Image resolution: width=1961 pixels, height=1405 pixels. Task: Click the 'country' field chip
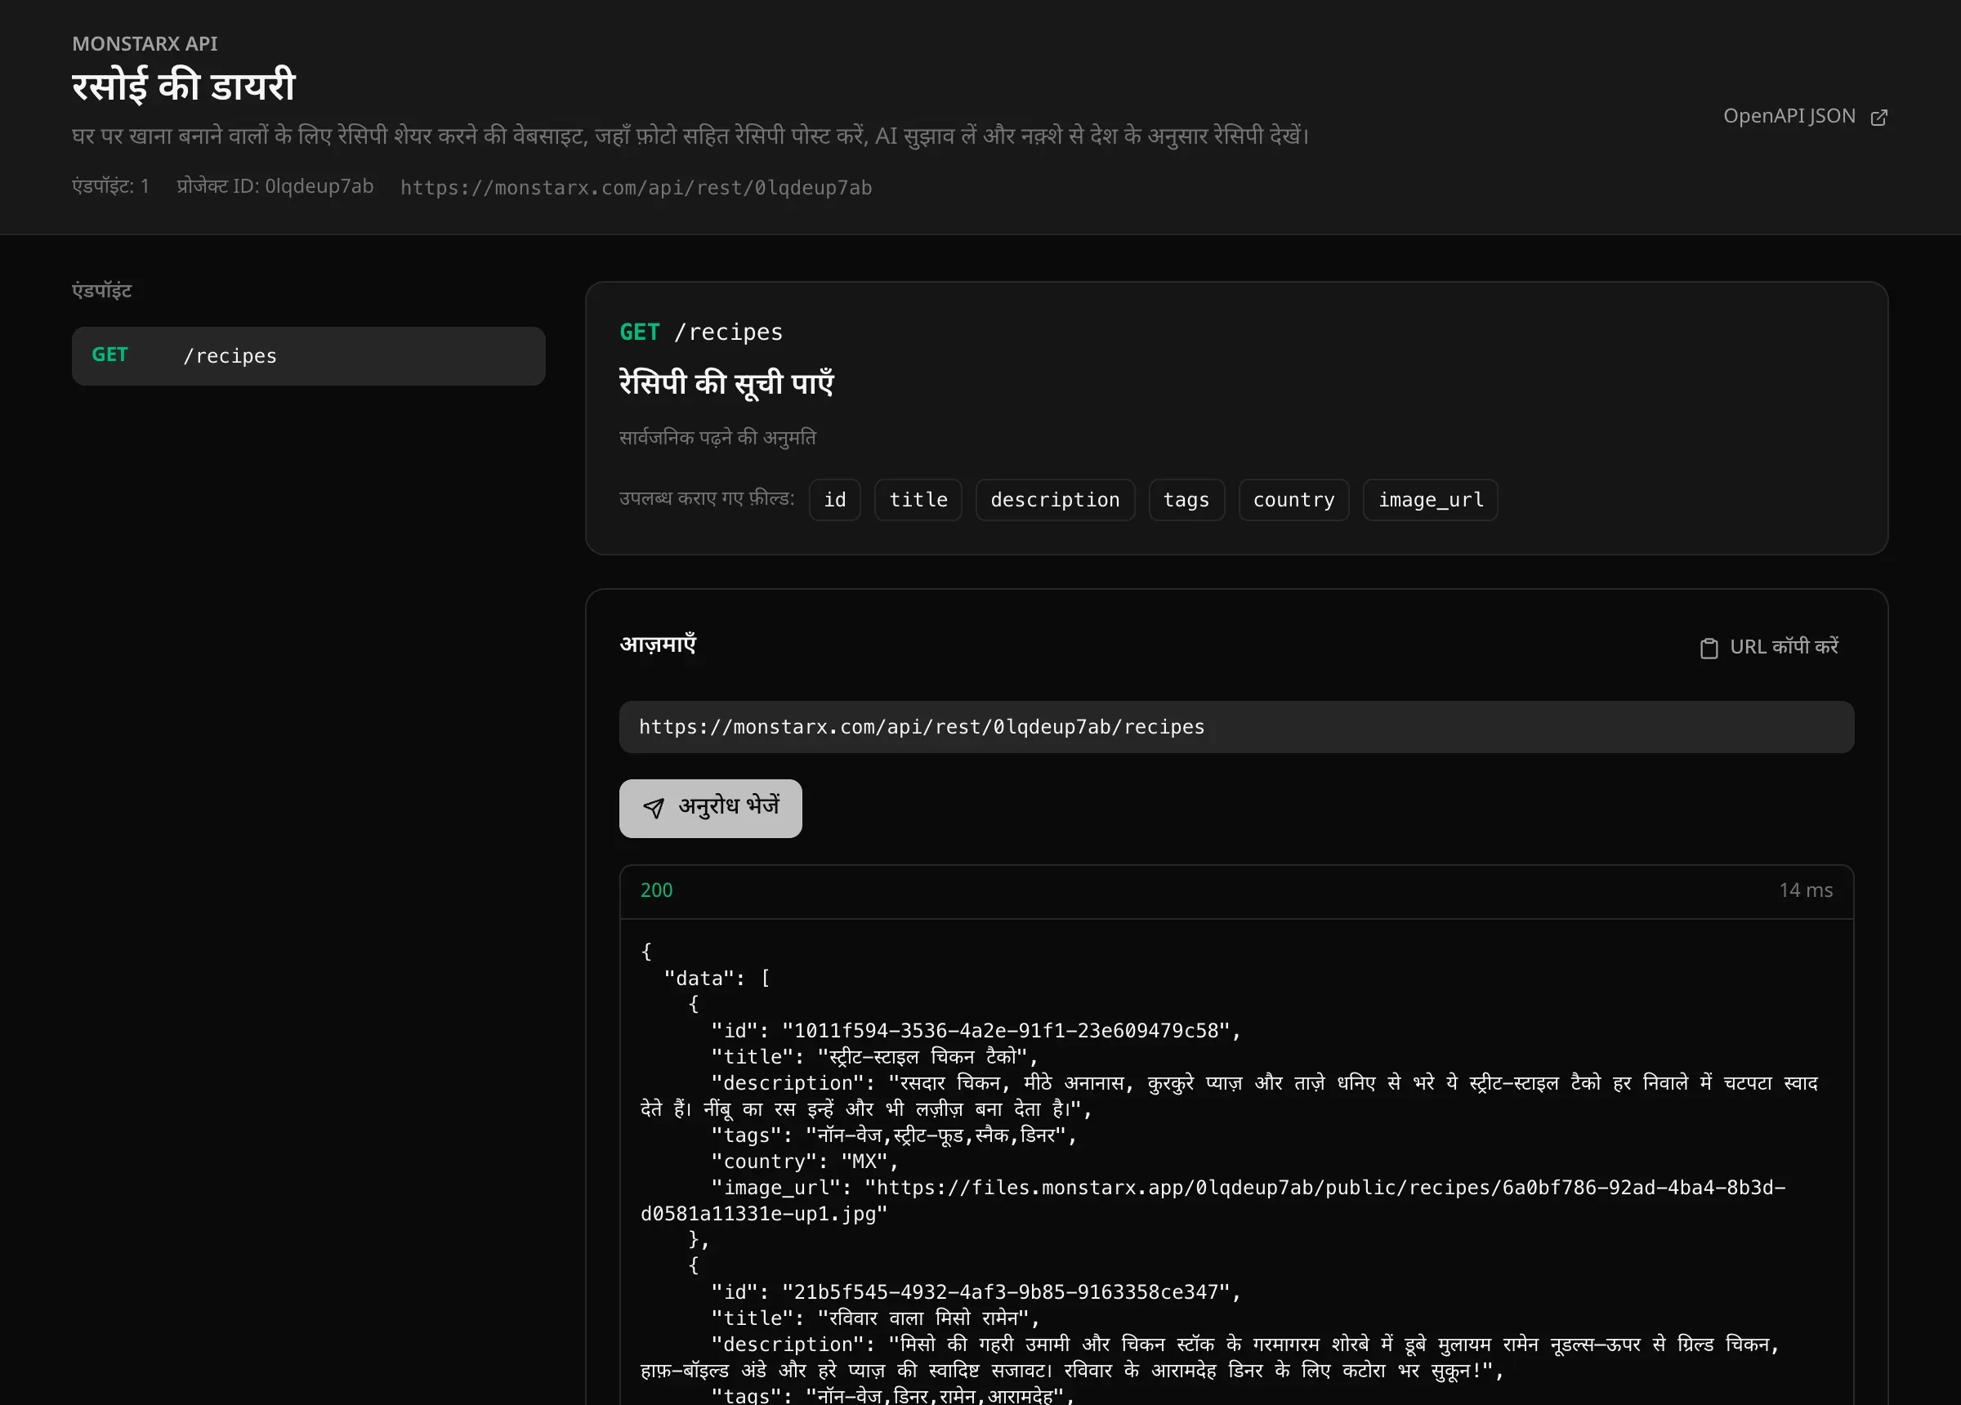point(1293,500)
